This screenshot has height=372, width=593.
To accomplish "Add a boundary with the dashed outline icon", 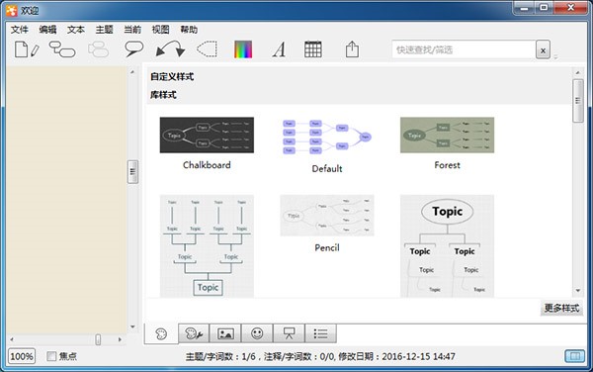I will pos(207,49).
